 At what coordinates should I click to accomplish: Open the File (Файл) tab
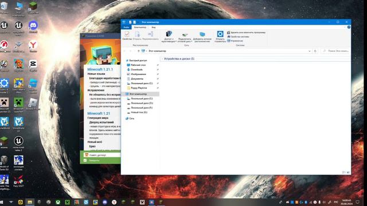coord(126,27)
